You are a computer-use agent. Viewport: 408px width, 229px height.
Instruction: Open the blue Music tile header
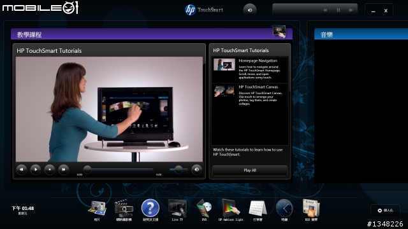click(x=361, y=34)
